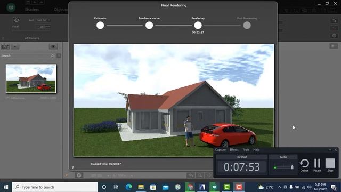
Task: Open green Camtasia taskbar icon
Action: (226, 187)
